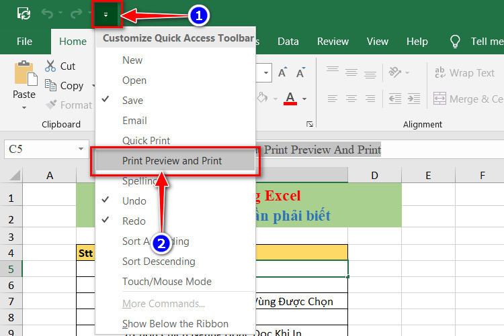Image resolution: width=504 pixels, height=336 pixels.
Task: Select Print Preview and Print option
Action: point(175,161)
